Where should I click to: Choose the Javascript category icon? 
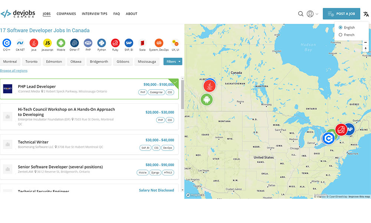click(x=47, y=43)
